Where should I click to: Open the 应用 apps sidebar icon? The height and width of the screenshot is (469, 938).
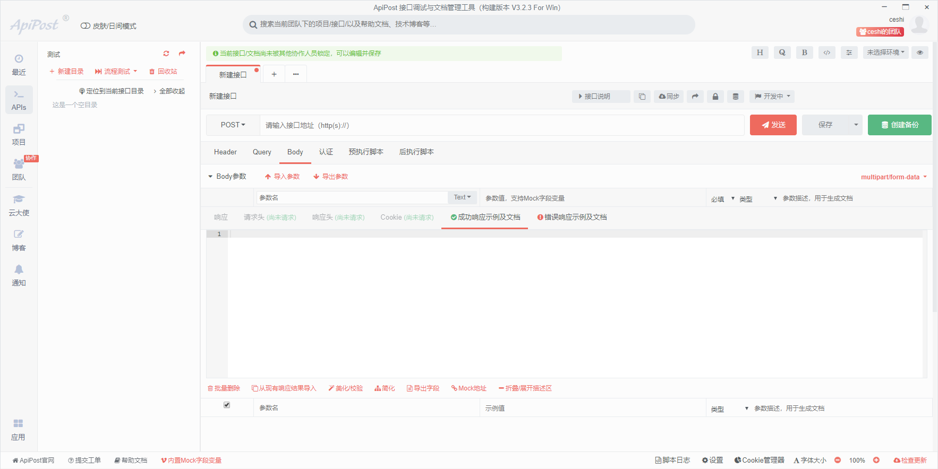18,430
